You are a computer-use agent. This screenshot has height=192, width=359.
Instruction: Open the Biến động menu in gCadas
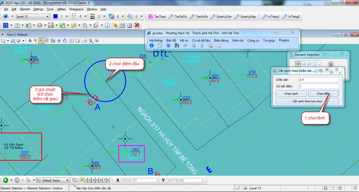point(221,41)
